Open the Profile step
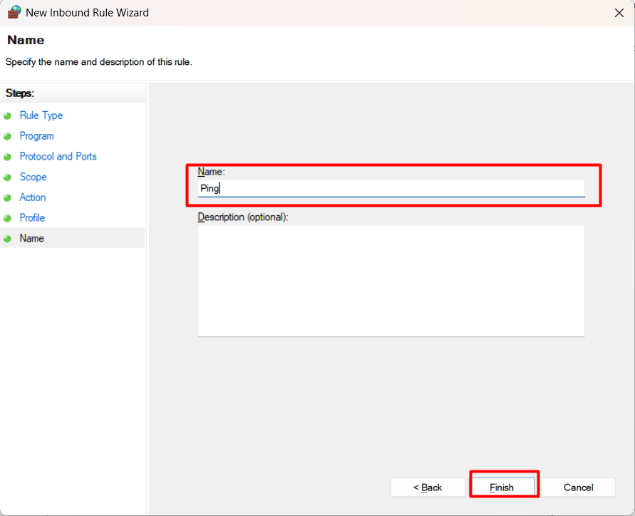635x516 pixels. point(32,217)
